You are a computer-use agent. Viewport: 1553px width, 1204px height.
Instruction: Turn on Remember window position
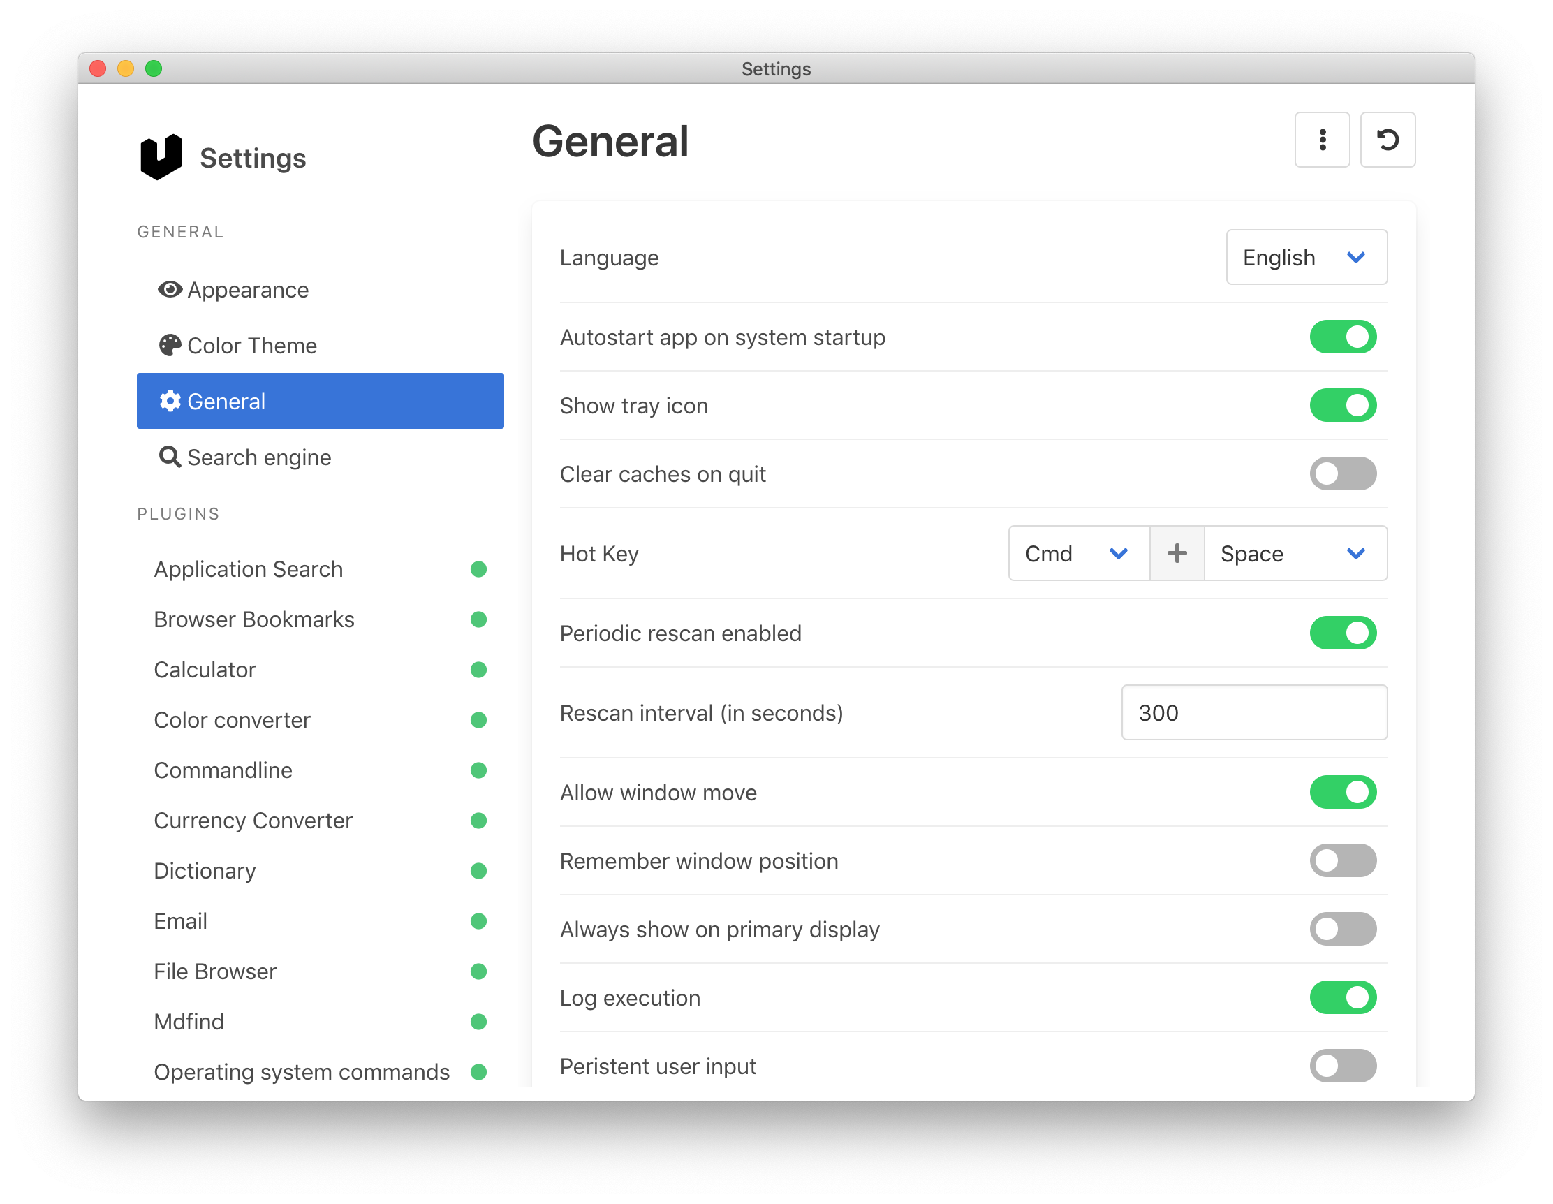[1343, 861]
